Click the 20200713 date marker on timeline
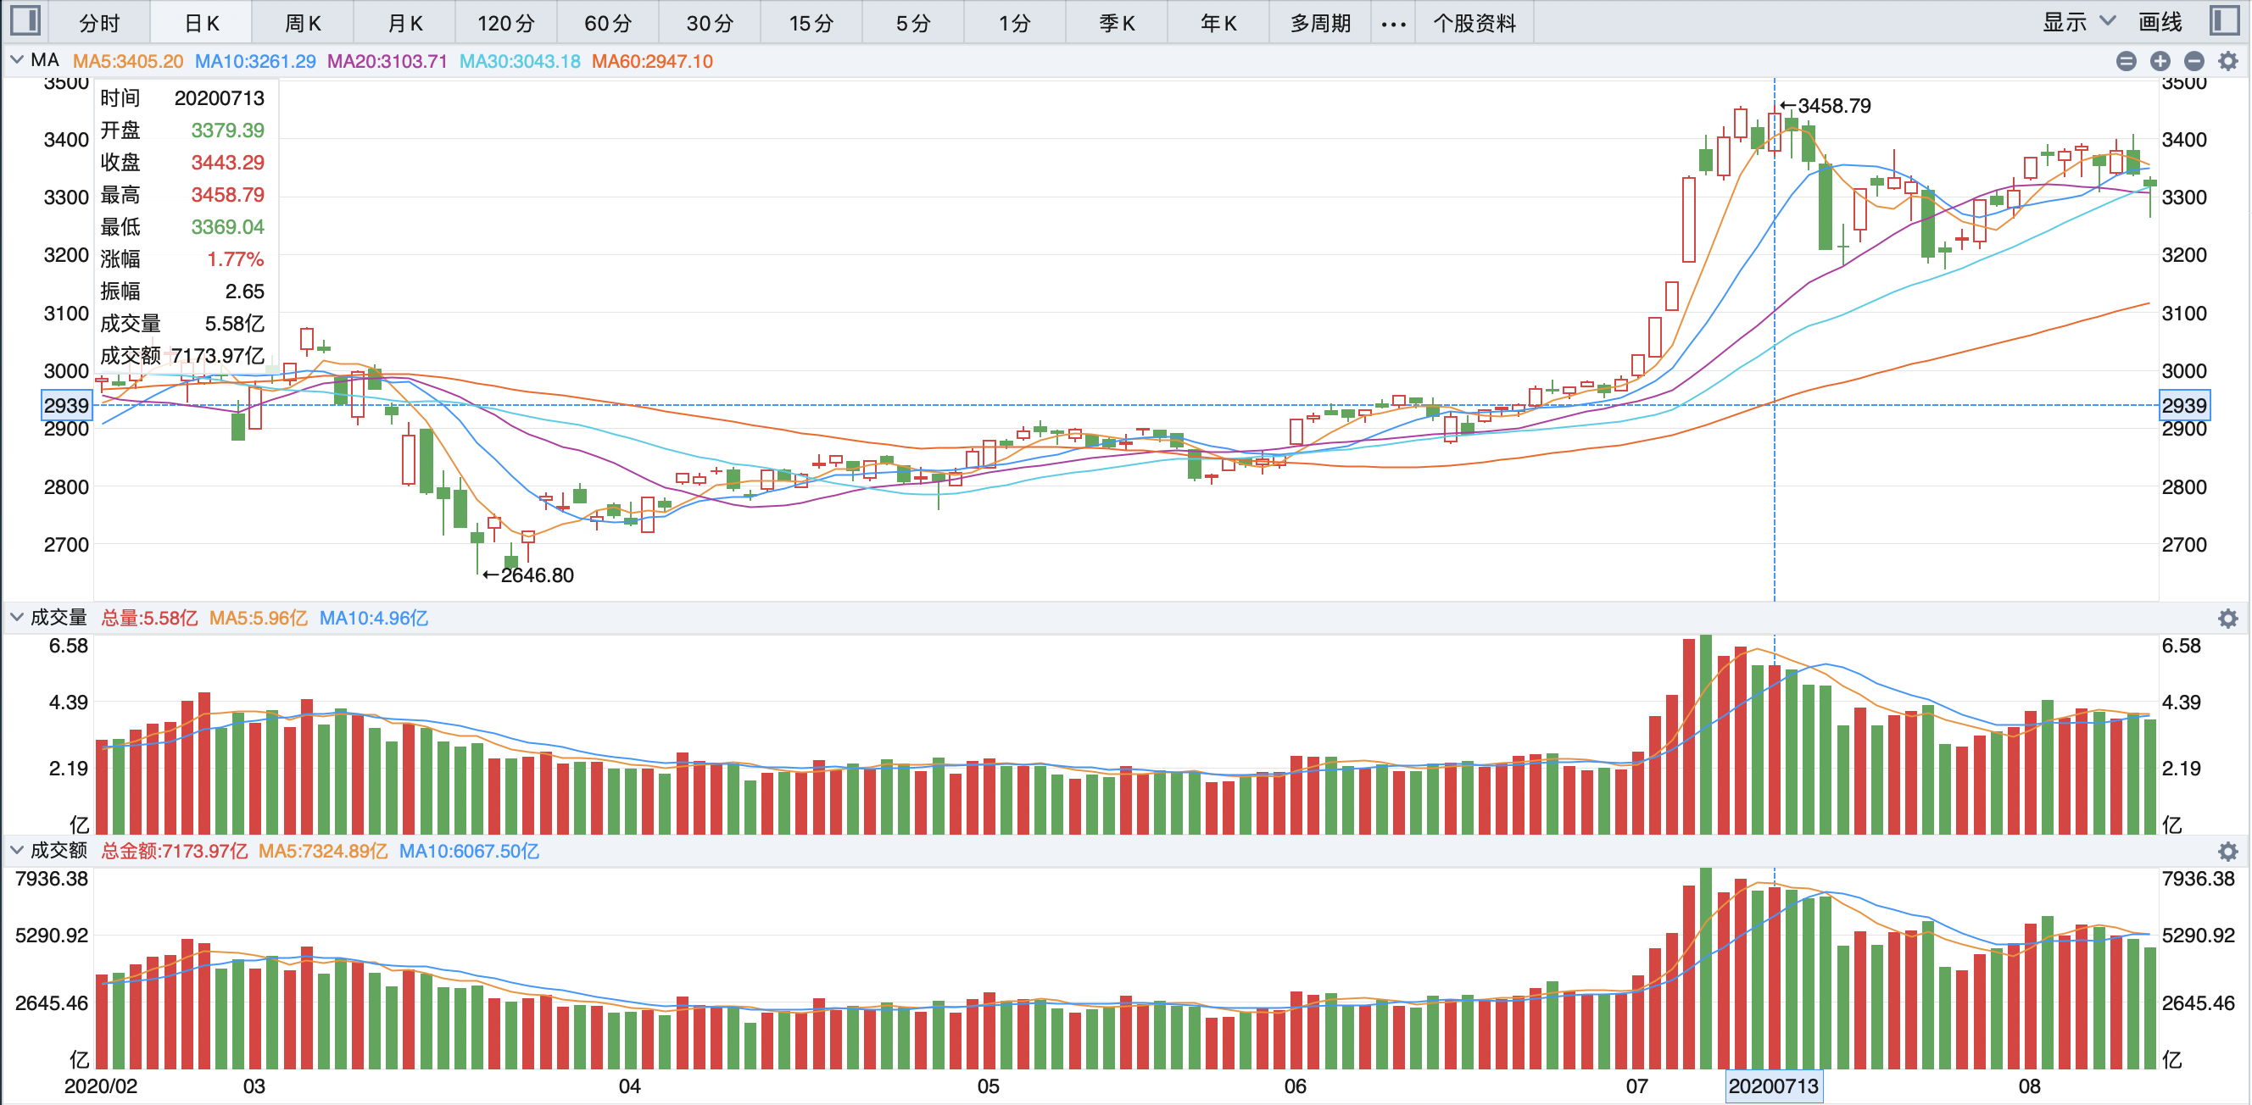The width and height of the screenshot is (2252, 1105). point(1773,1086)
